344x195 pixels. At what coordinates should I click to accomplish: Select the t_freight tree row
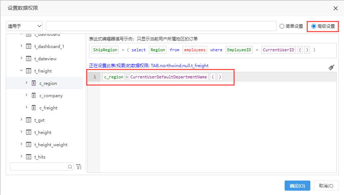pos(45,71)
